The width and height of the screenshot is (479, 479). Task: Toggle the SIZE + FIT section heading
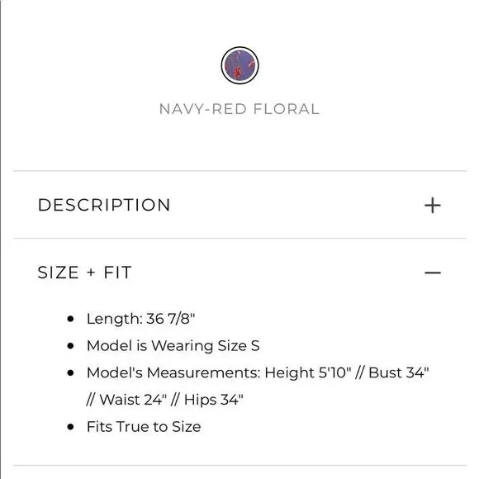(x=84, y=273)
